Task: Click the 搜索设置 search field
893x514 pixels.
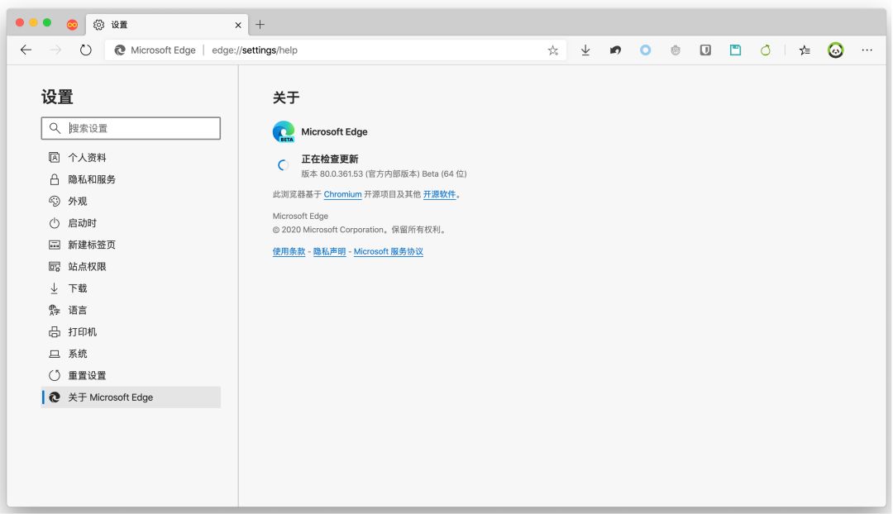Action: 131,128
